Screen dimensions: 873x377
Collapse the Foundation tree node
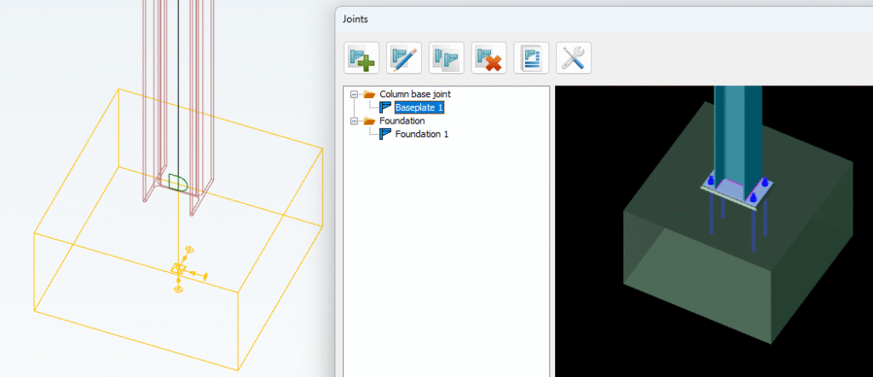[x=354, y=121]
